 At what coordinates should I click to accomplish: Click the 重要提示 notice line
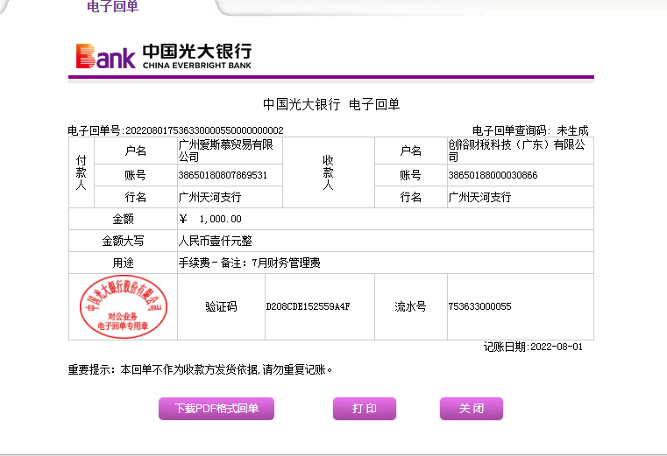[200, 369]
